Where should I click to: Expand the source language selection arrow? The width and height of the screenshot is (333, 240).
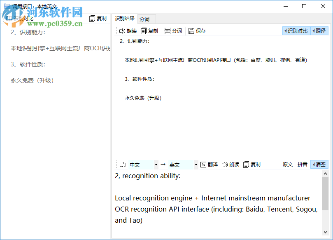pos(156,164)
